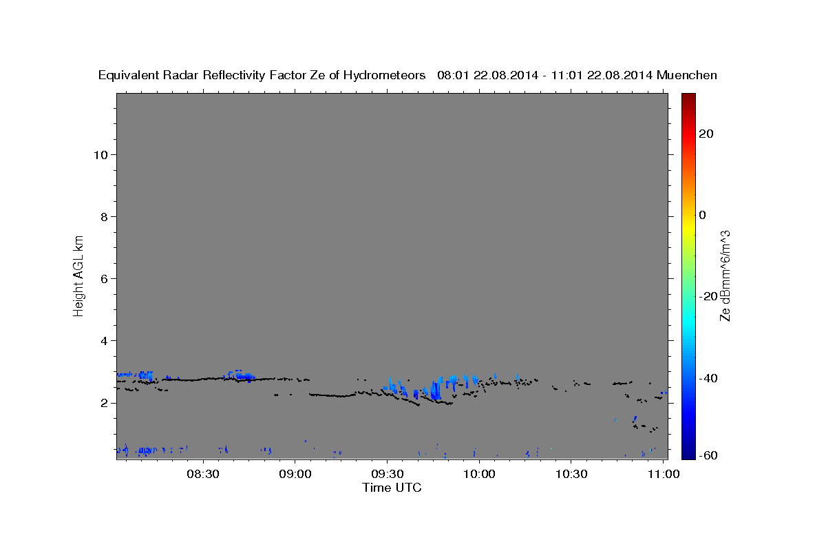Click the 'Height AGL km' y-axis label
The image size is (826, 551).
coord(79,275)
